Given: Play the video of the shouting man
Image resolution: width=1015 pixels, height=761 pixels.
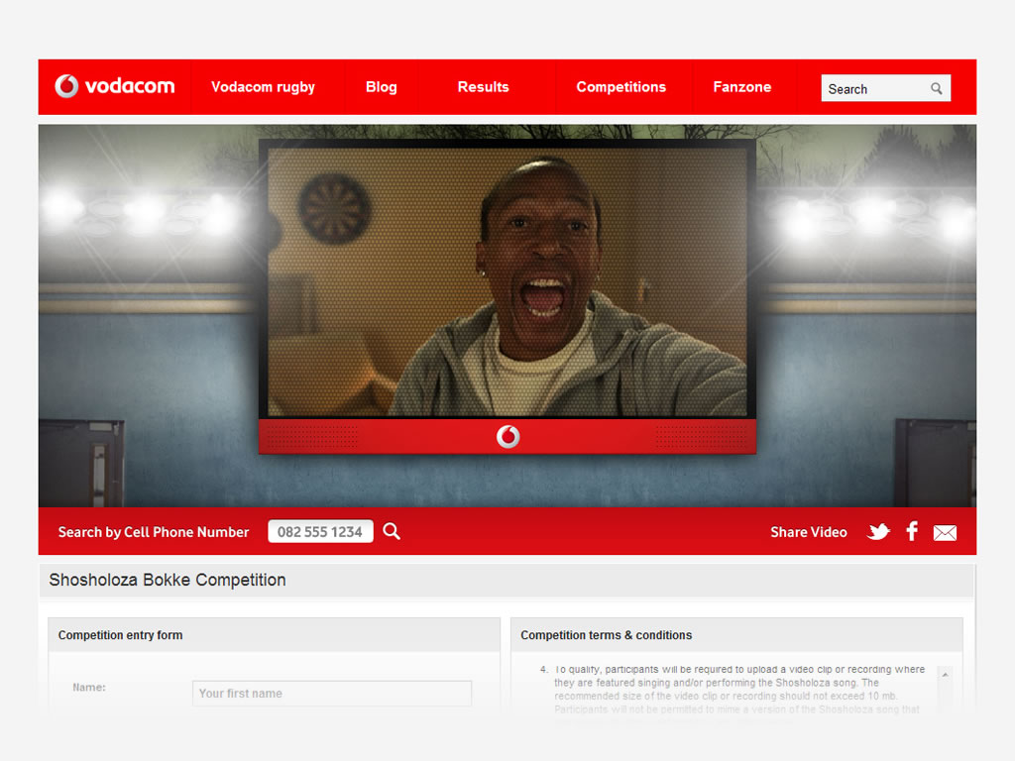Looking at the screenshot, I should (x=507, y=282).
